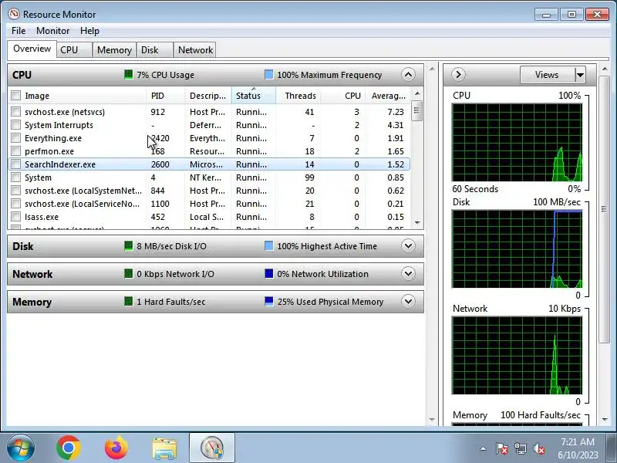Show hidden tray icons arrow
The image size is (617, 463).
[x=484, y=448]
